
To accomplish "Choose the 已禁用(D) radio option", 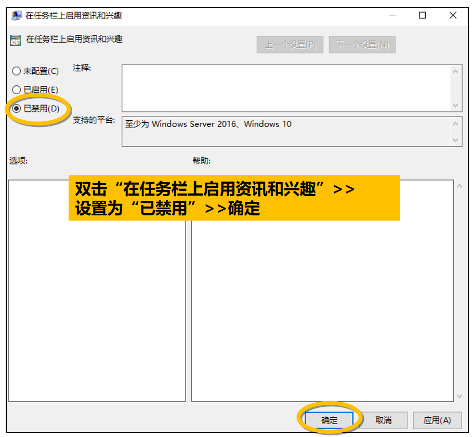I will 17,109.
